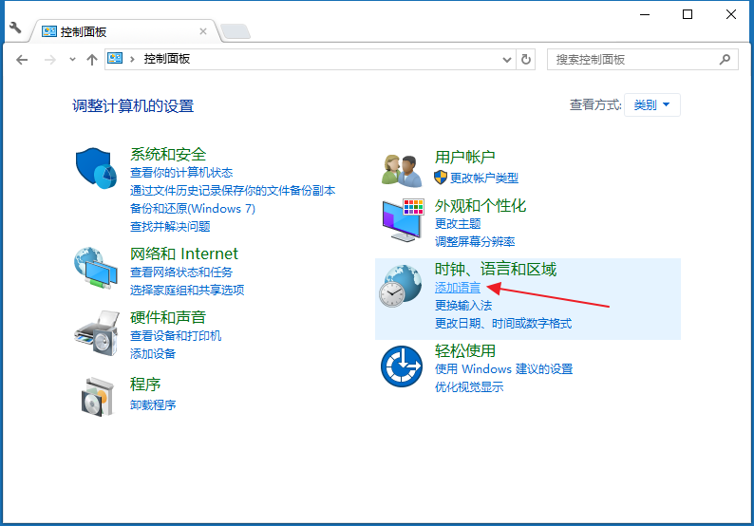This screenshot has height=526, width=754.
Task: Open recent locations dropdown next to forward arrow
Action: pos(72,59)
